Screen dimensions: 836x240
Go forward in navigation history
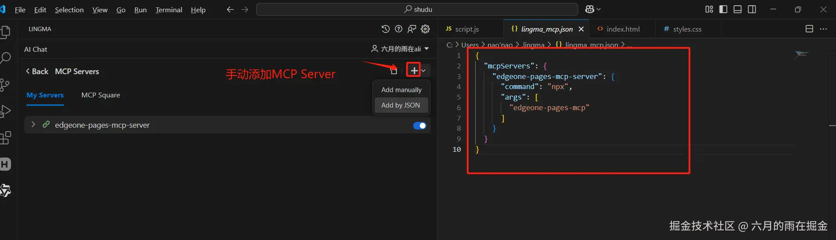coord(245,9)
